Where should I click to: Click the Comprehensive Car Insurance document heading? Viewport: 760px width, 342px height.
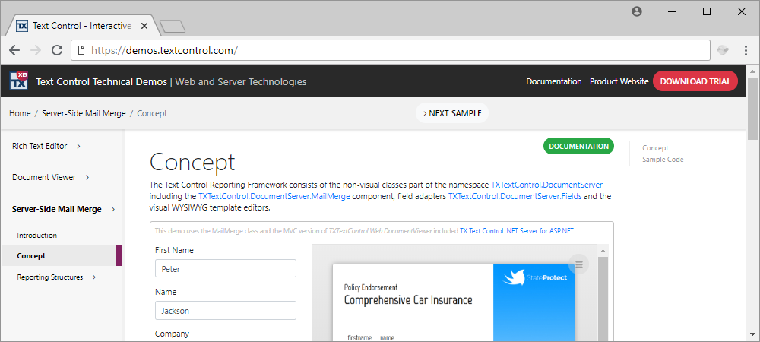click(408, 300)
